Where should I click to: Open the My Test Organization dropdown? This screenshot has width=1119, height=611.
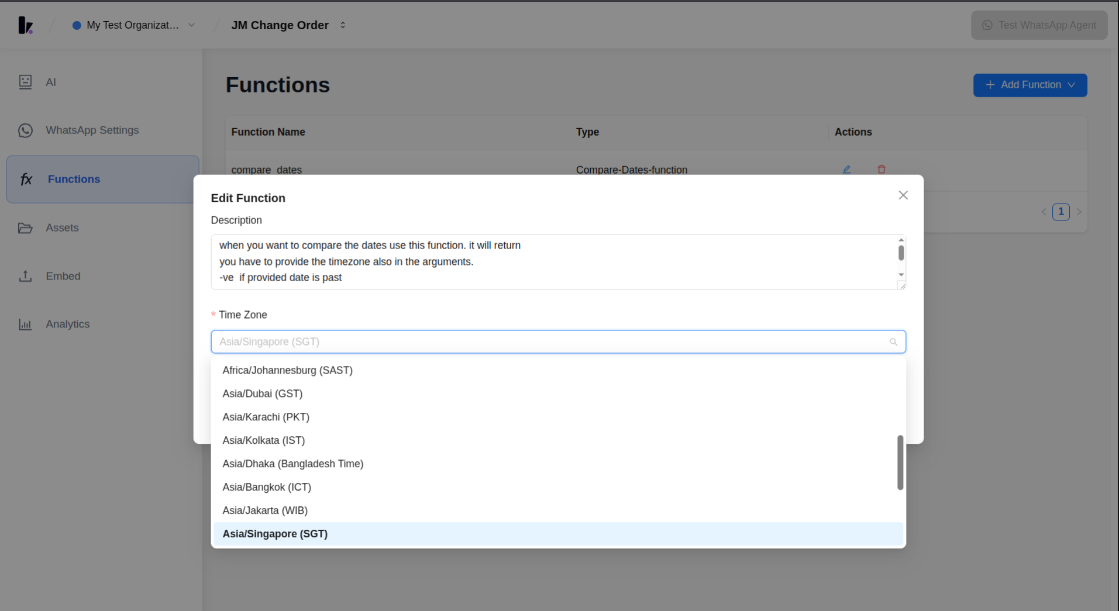(133, 25)
